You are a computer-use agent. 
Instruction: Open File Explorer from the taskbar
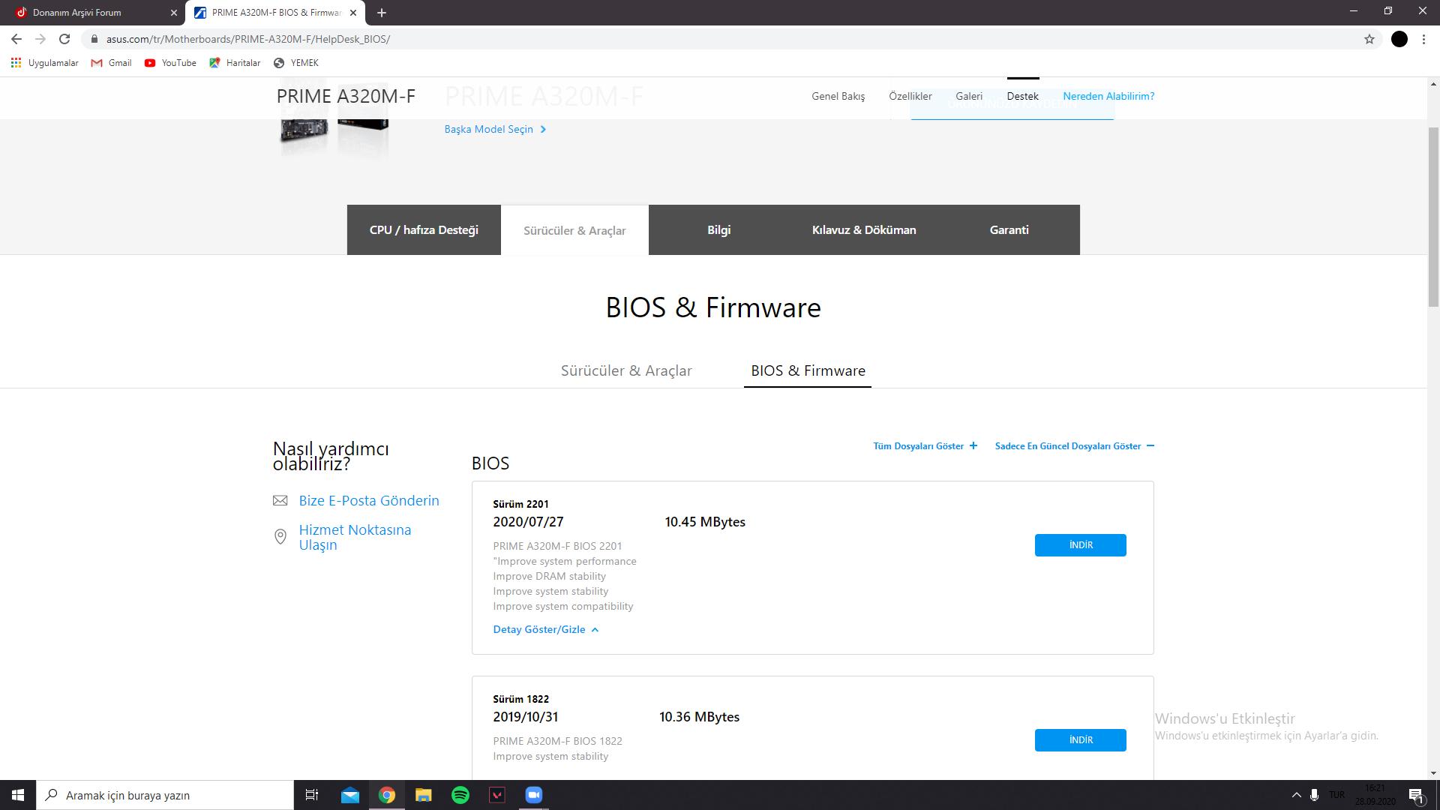coord(424,795)
